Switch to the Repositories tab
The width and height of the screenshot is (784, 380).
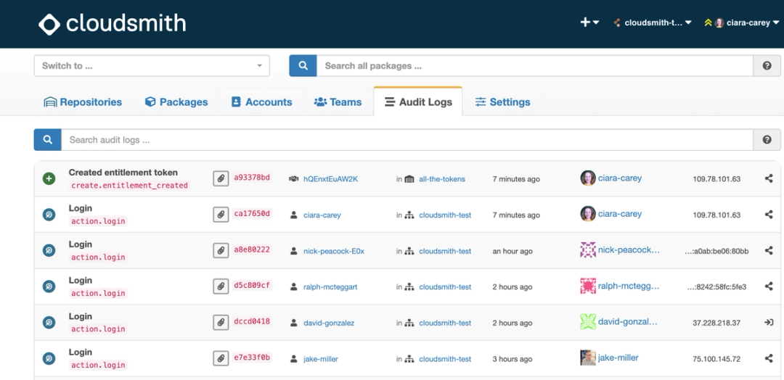click(x=83, y=102)
